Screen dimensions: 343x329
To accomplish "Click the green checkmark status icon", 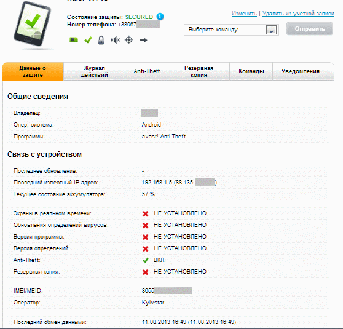I will (88, 40).
